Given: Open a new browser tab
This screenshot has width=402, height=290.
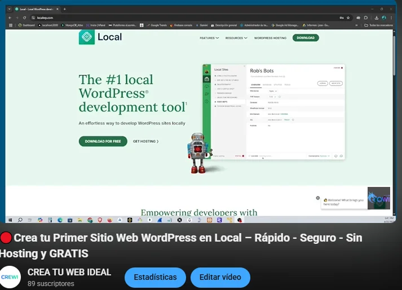Looking at the screenshot, I should coord(65,9).
